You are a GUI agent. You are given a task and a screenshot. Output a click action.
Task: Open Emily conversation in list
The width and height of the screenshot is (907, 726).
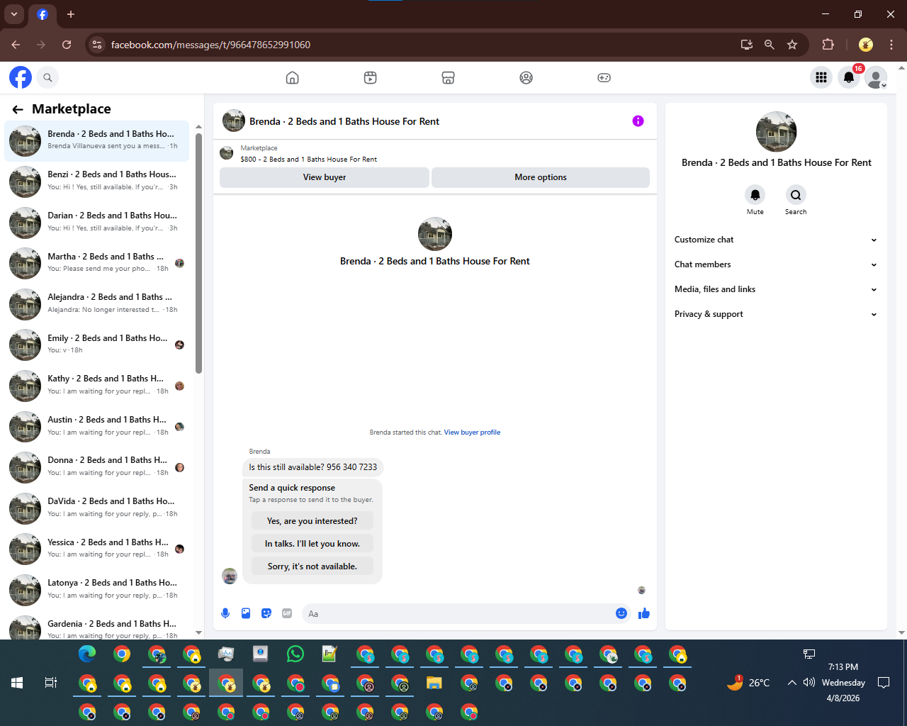97,344
